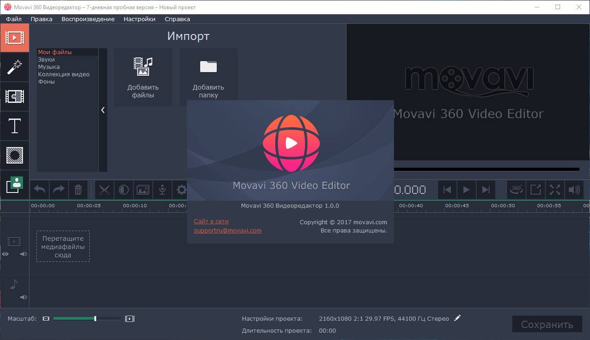Open the Transitions tab in sidebar
The image size is (590, 340).
(x=14, y=96)
